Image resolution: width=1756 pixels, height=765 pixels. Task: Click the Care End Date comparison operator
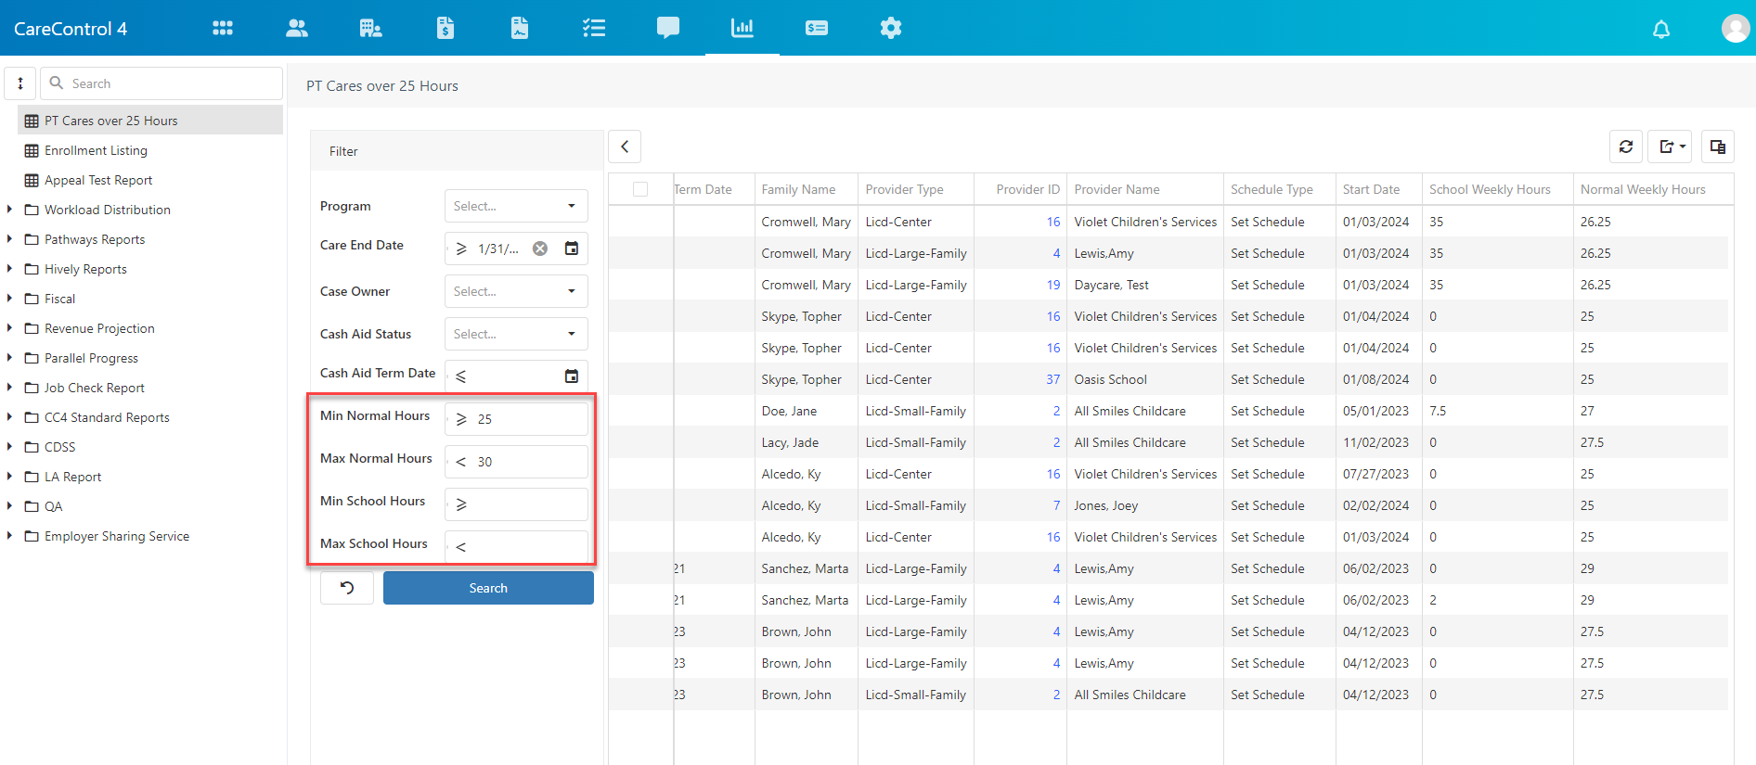[x=461, y=249]
